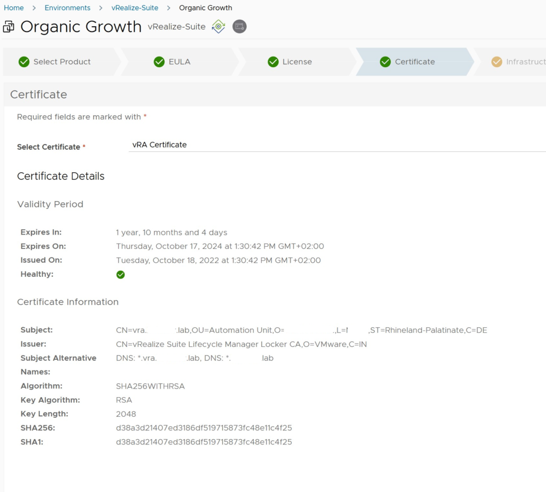The width and height of the screenshot is (546, 492).
Task: Click the Issuer value with Locker CA
Action: 242,344
